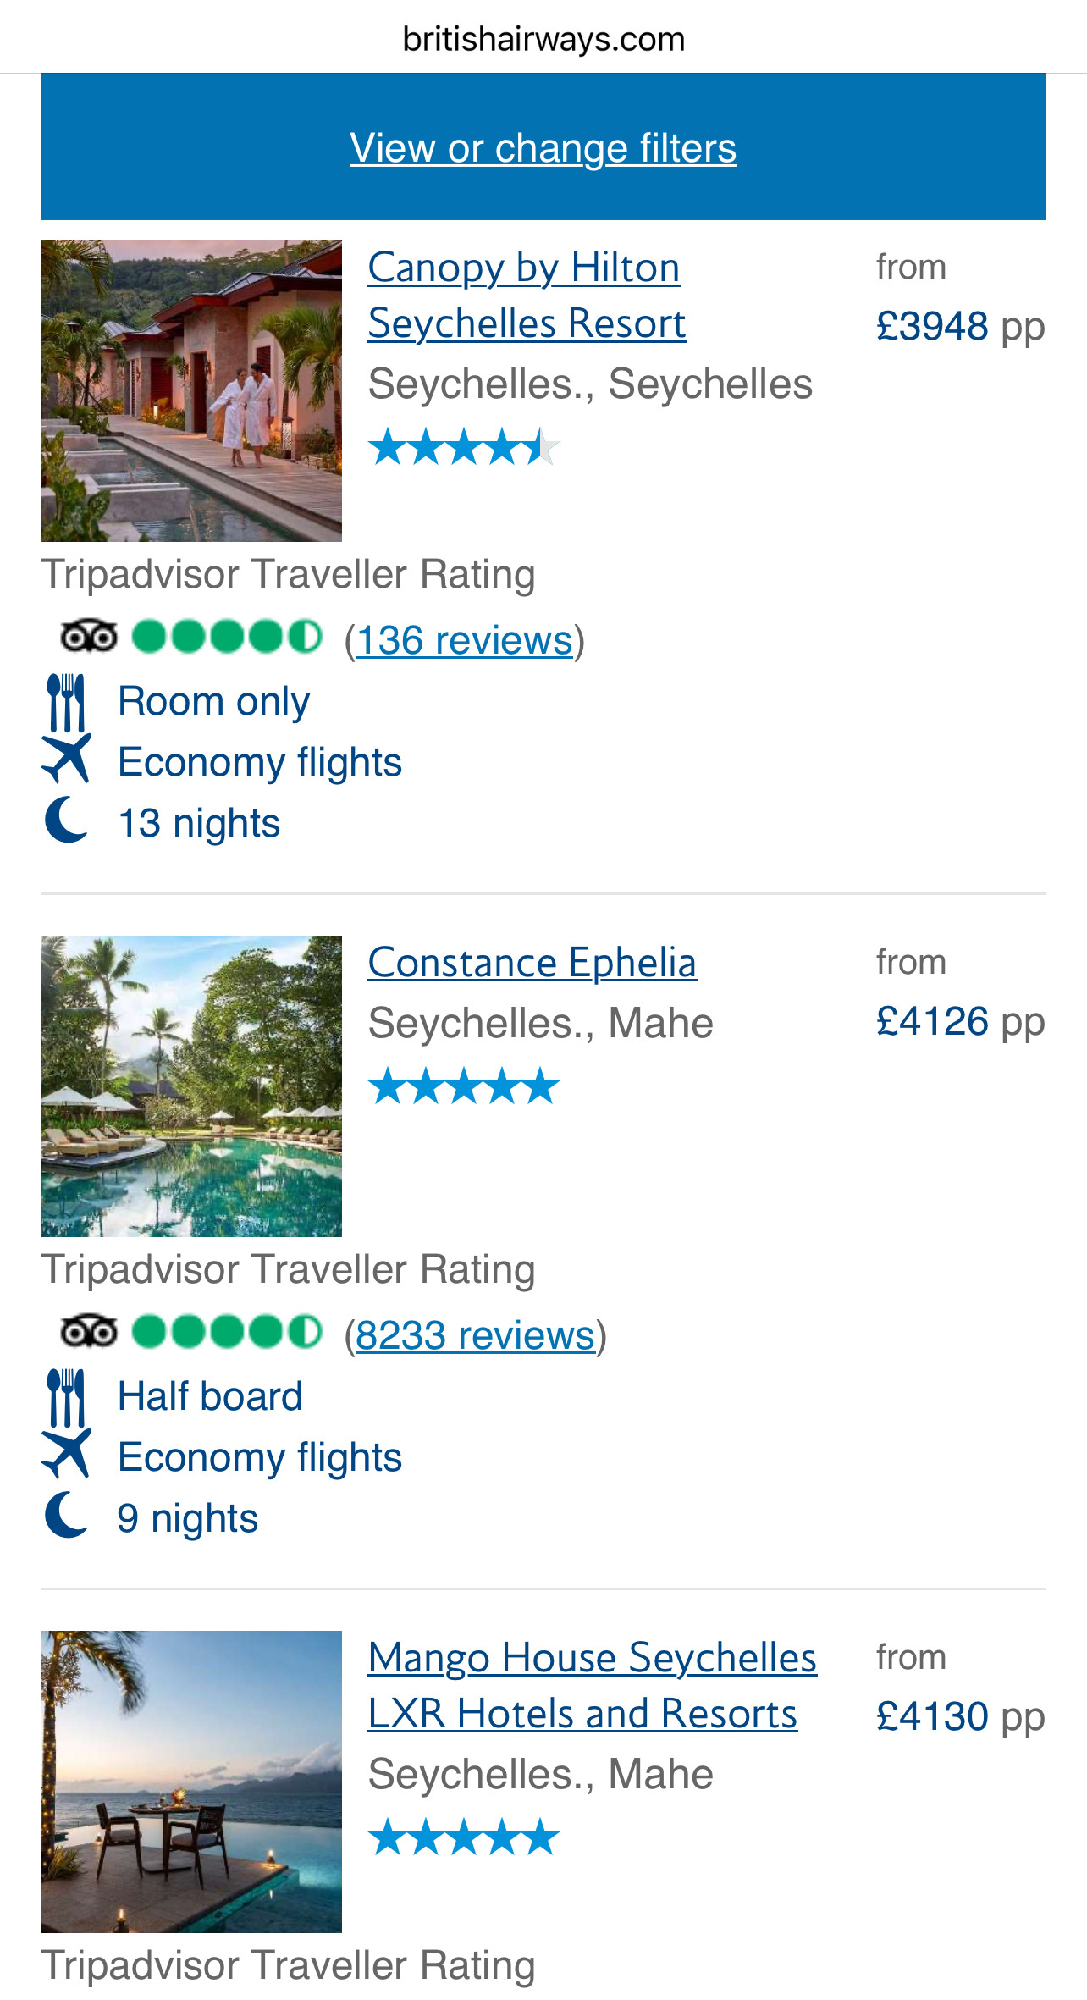
Task: Click moon icon beside 9 nights
Action: tap(66, 1516)
